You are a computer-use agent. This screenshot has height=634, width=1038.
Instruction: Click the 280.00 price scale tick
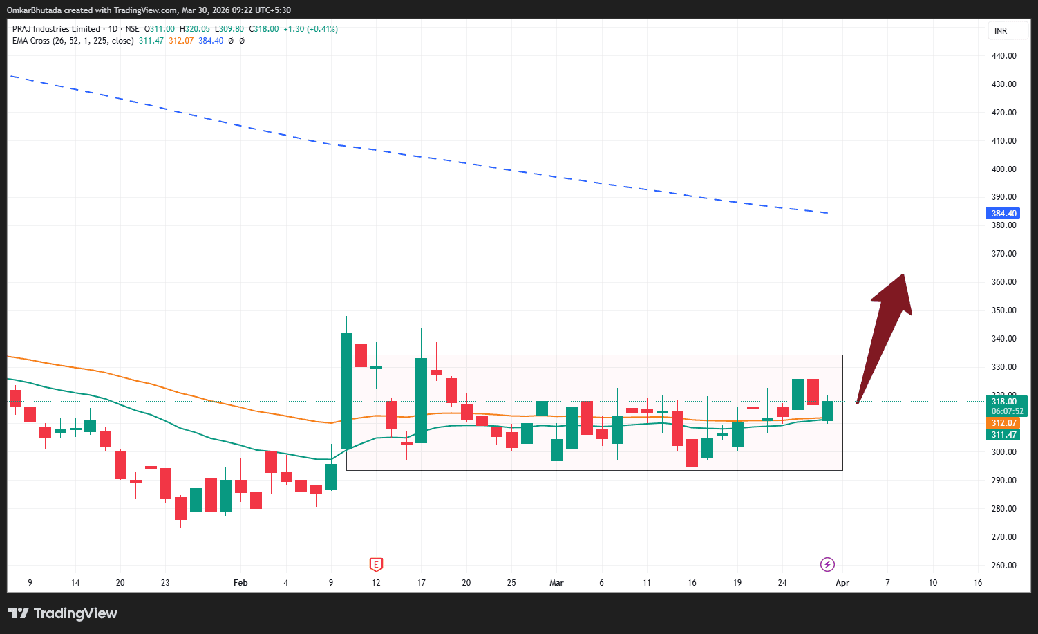click(1003, 509)
